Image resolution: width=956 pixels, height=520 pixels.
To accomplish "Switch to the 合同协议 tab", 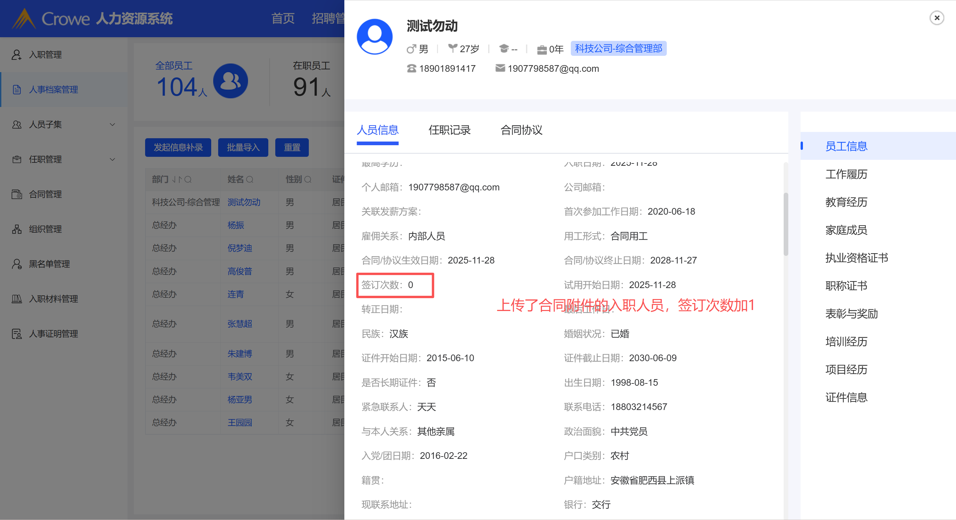I will coord(521,130).
